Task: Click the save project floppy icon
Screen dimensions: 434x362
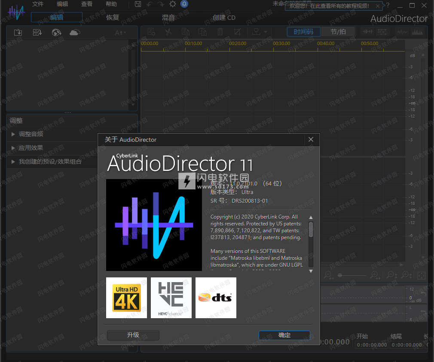Action: pos(138,4)
